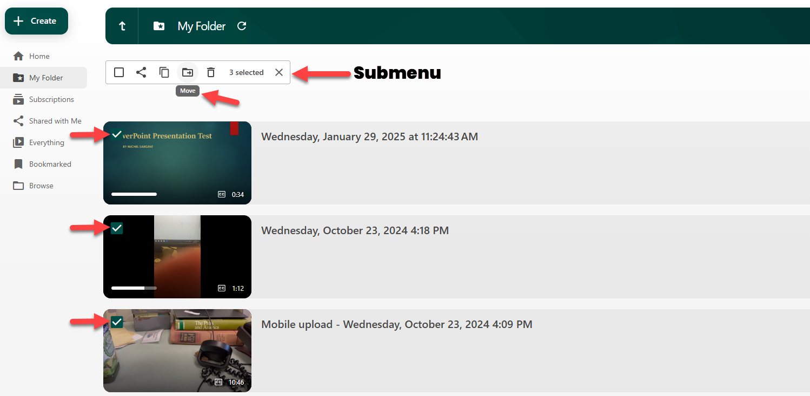Open the January 29, 2025 video title
The image size is (810, 396).
point(369,136)
